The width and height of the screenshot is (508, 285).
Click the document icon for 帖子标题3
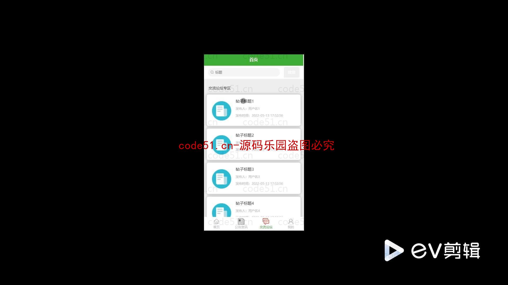(221, 178)
